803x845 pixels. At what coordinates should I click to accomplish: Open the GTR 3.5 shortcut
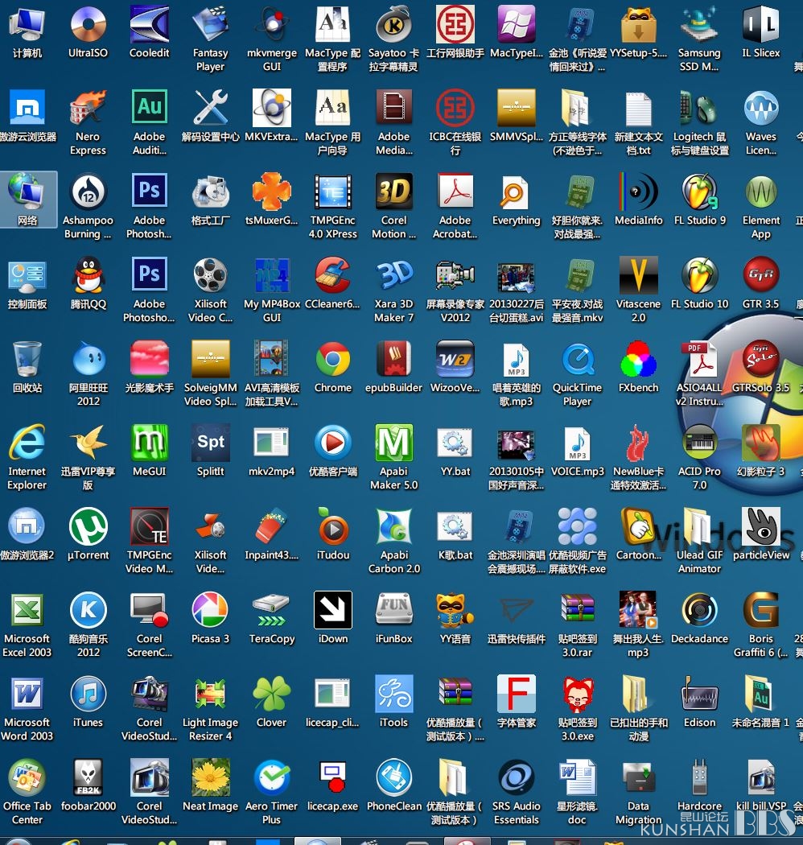point(761,275)
